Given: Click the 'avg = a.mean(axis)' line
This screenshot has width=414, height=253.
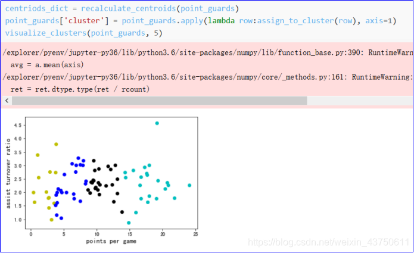Looking at the screenshot, I should tap(47, 65).
